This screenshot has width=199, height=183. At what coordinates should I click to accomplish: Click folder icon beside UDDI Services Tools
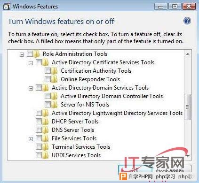46,155
